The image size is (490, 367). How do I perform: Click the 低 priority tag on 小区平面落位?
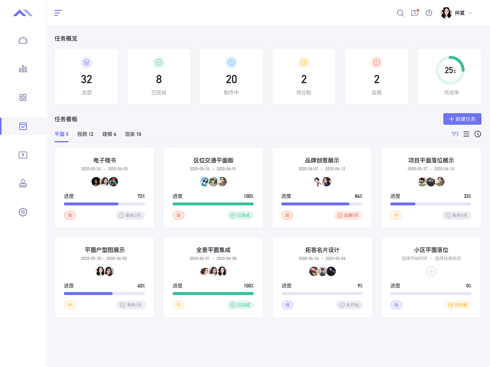coord(396,305)
